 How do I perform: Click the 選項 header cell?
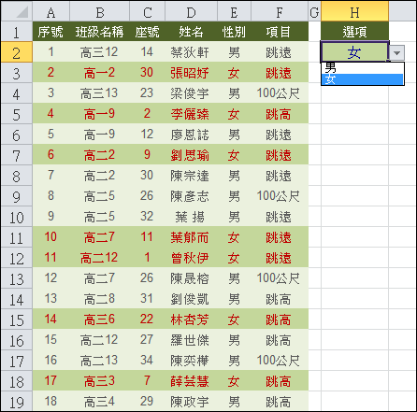[x=354, y=32]
